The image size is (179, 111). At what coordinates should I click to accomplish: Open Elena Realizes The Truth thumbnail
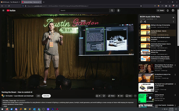pos(146,68)
